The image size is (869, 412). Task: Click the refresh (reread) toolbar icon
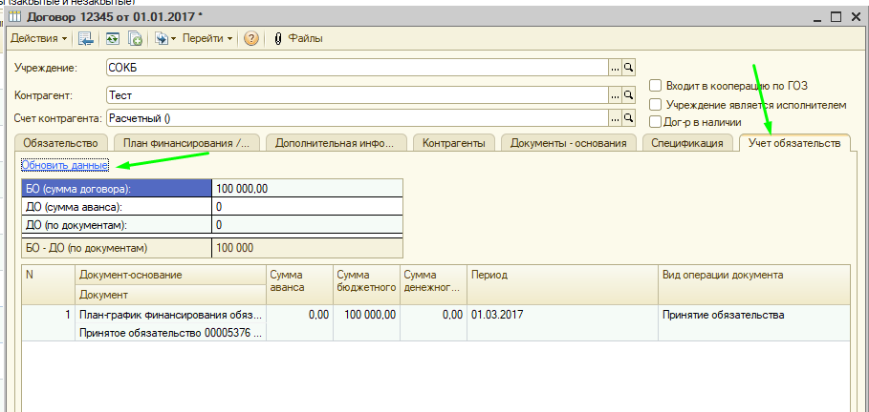coord(113,38)
